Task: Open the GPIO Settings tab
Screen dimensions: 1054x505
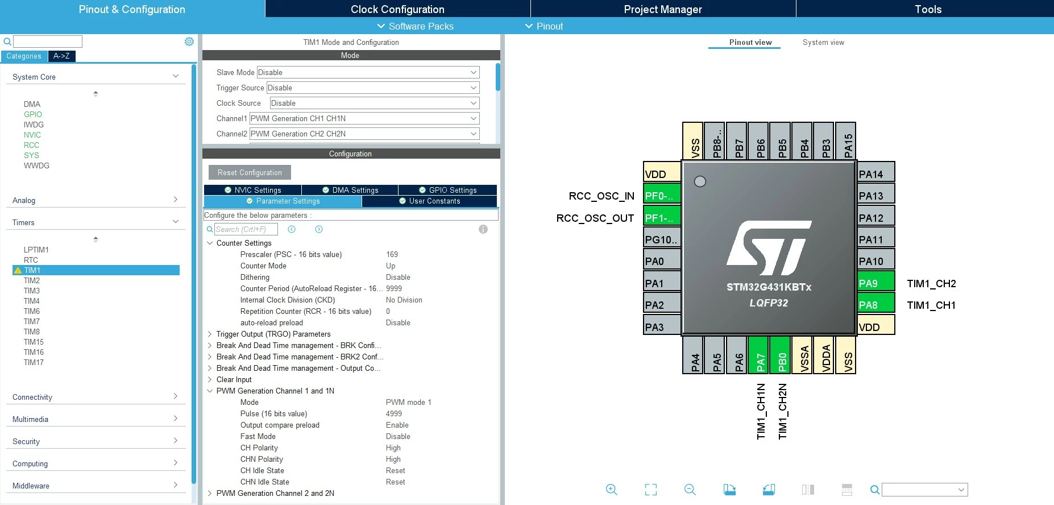Action: pos(448,190)
